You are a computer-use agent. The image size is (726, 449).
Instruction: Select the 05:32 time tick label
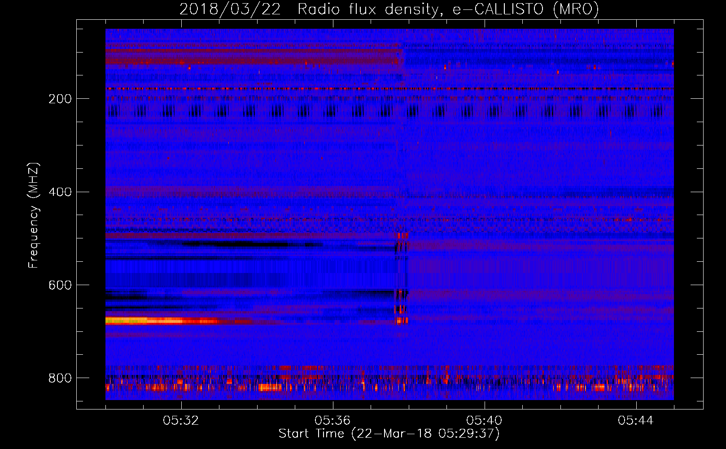181,421
